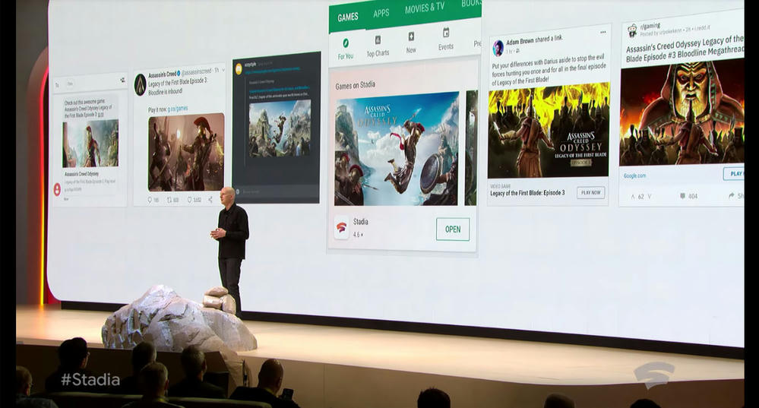Click the r/gaming subreddit name

coord(650,26)
